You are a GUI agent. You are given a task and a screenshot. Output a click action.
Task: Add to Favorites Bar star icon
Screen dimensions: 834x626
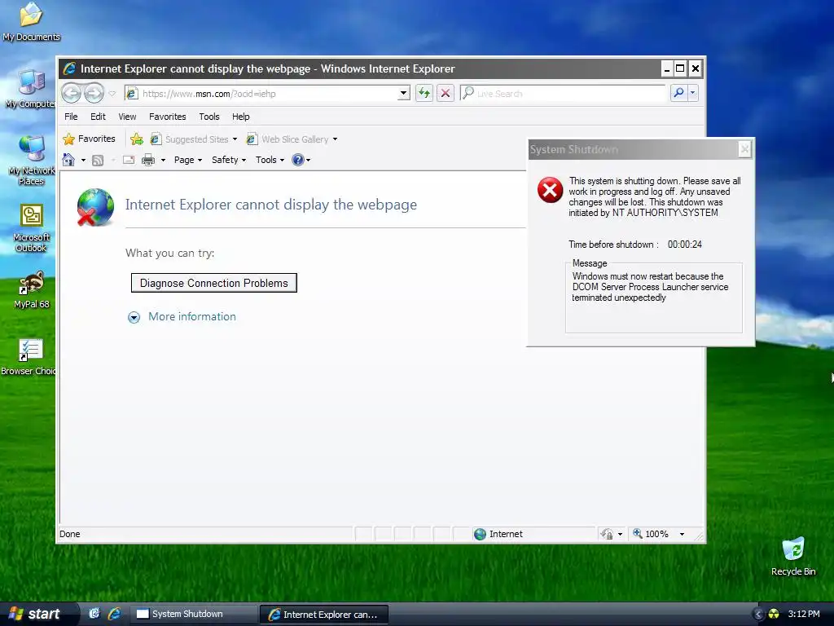(x=137, y=139)
